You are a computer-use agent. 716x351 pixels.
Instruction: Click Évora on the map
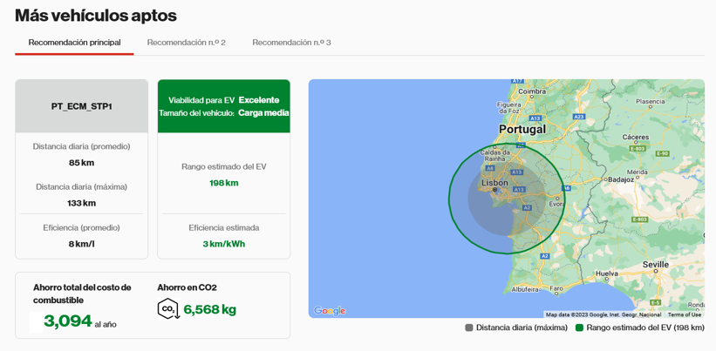pos(557,204)
